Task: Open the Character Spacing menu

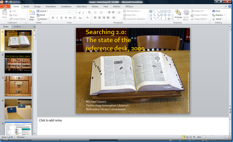Action: pyautogui.click(x=75, y=18)
